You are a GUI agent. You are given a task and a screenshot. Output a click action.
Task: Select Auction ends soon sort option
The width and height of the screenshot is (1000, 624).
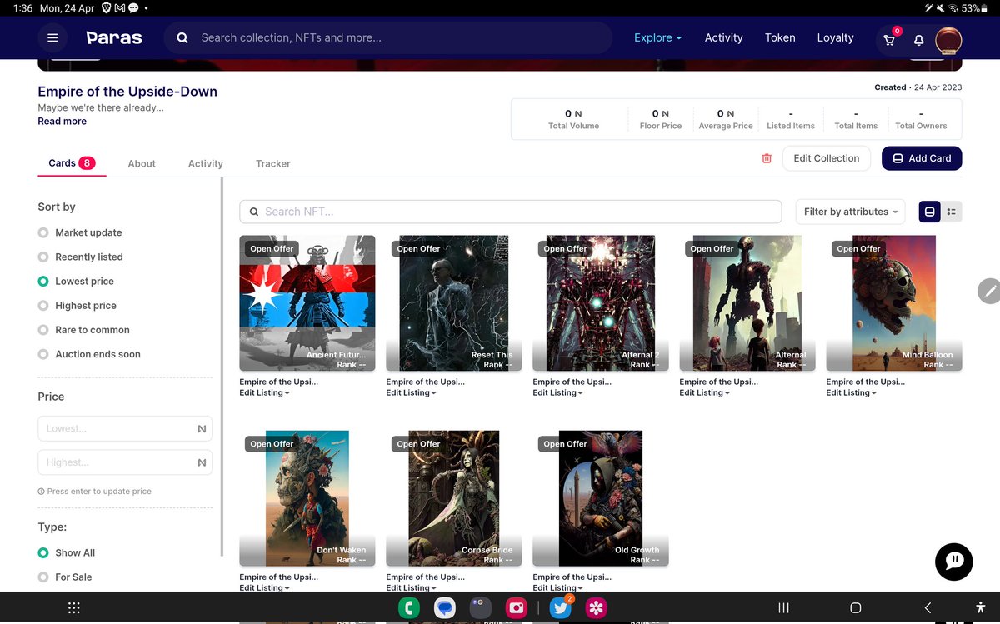coord(89,354)
